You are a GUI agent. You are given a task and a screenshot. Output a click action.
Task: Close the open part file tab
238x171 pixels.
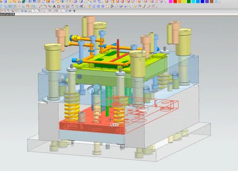(13, 14)
